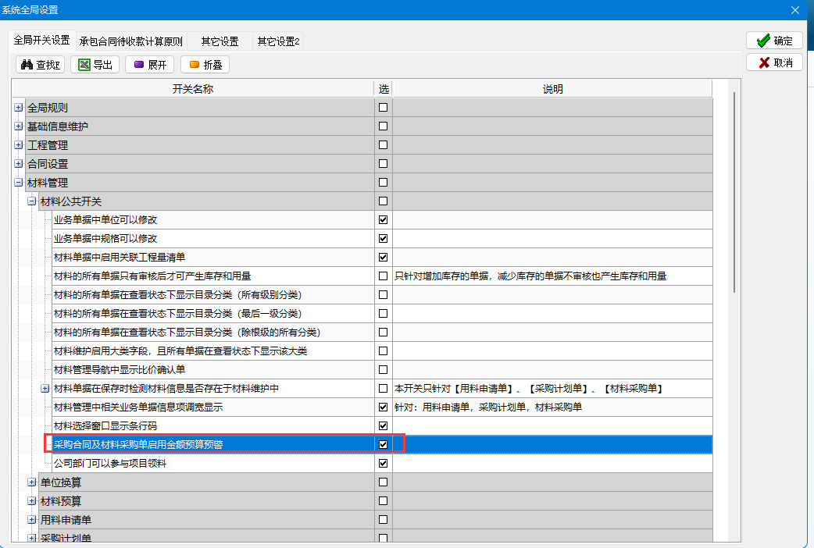
Task: Click the purple Expand-all toolbar button
Action: click(149, 65)
